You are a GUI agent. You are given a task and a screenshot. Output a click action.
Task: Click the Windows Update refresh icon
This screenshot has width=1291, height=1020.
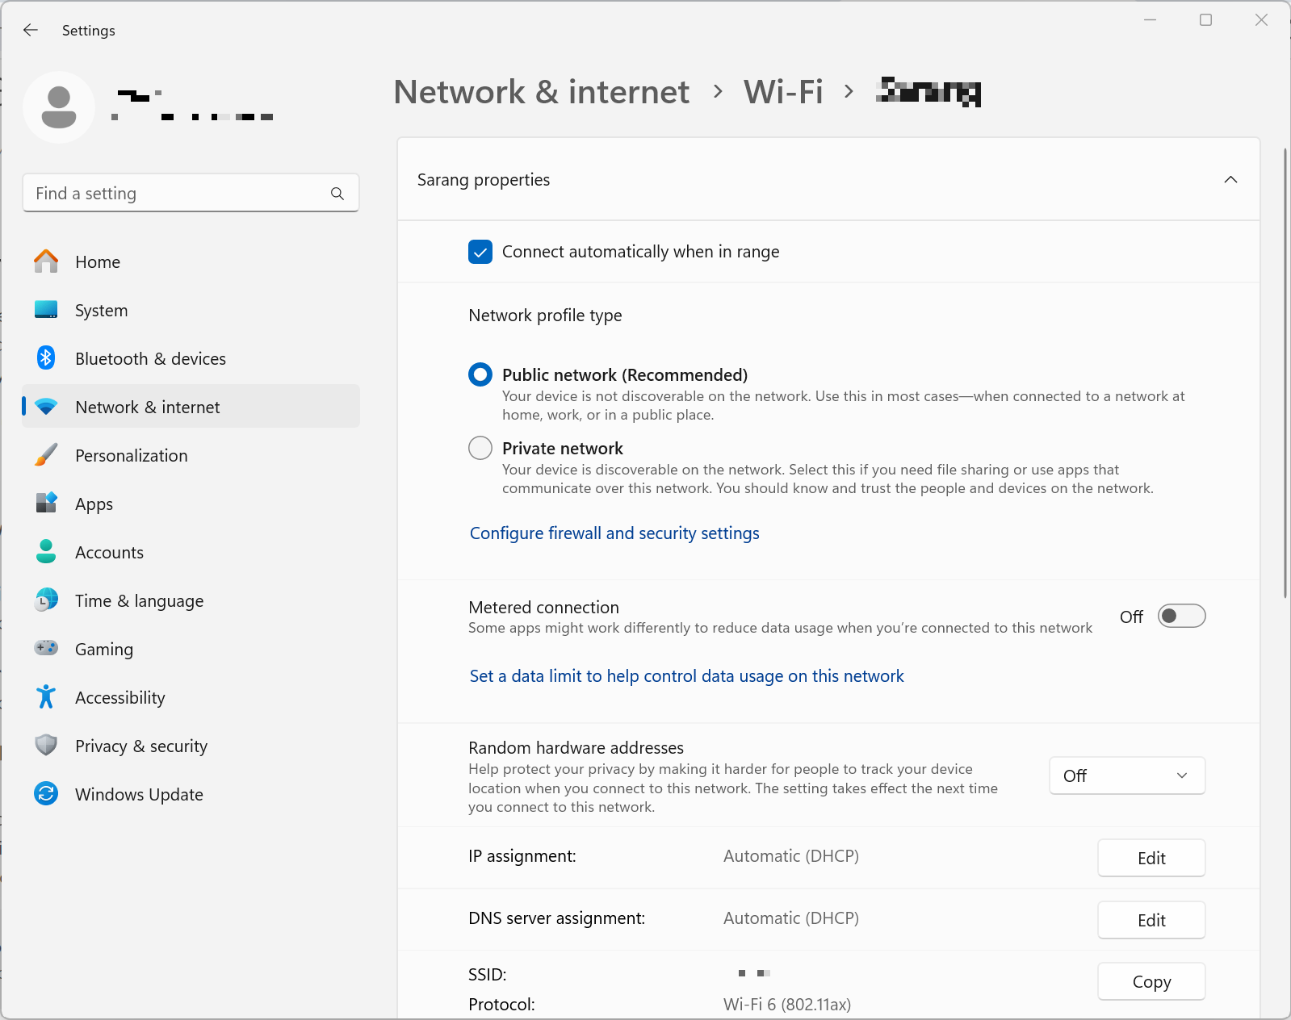pyautogui.click(x=46, y=794)
